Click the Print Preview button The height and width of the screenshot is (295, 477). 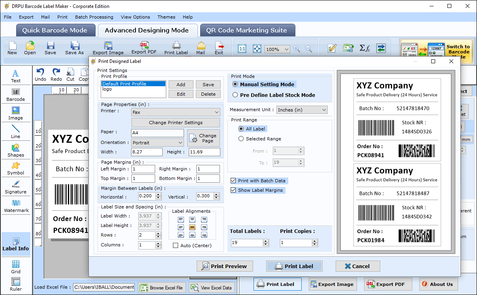tap(225, 266)
